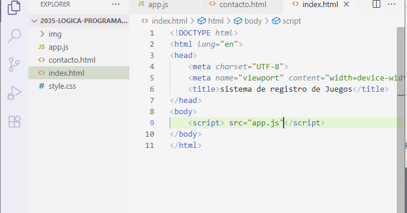This screenshot has width=407, height=213.
Task: Collapse the 2035-LOGICA-PROGRAMA project folder
Action: [79, 21]
